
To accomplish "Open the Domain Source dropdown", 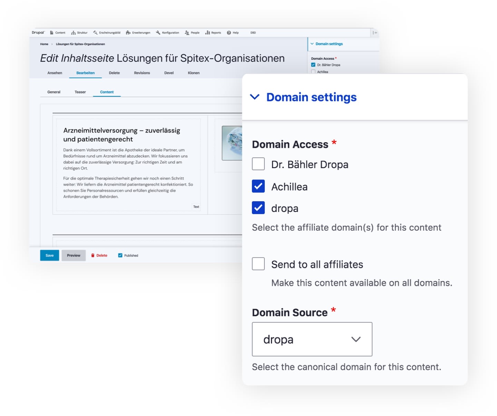I will coord(312,339).
